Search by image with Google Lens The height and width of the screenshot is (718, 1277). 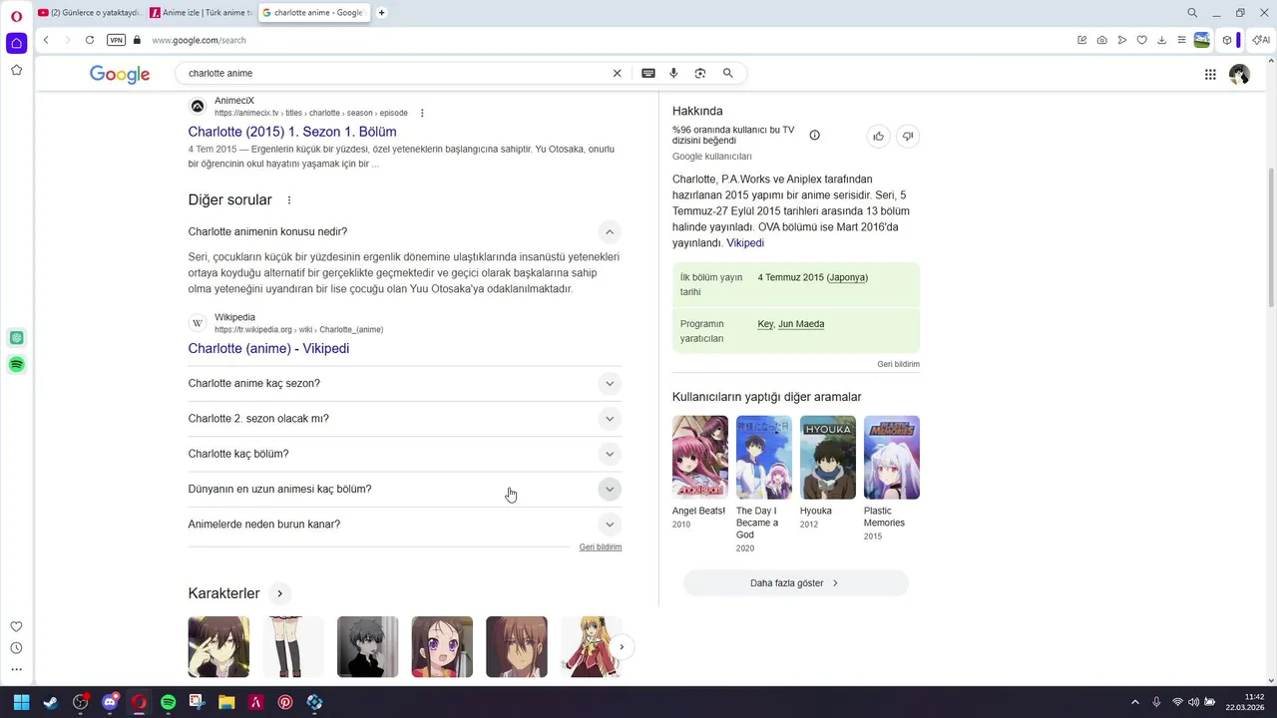point(700,73)
